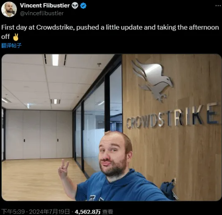Click the victory hand emoji in tweet

tap(16, 37)
